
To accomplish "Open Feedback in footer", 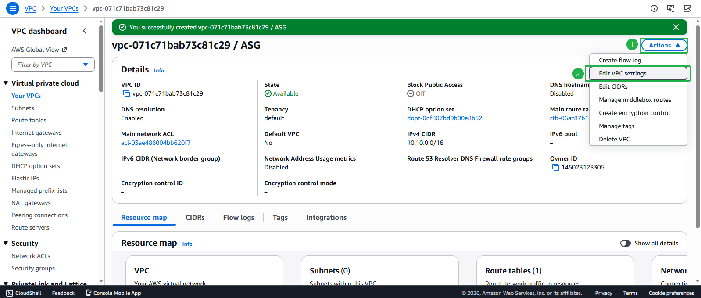I will tap(63, 293).
